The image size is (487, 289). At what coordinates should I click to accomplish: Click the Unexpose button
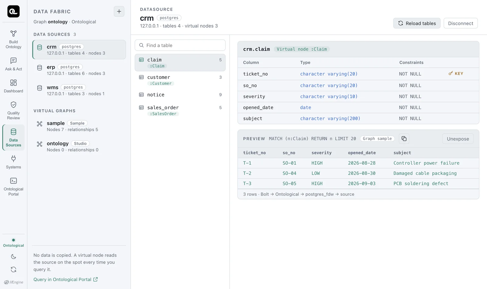(x=458, y=139)
